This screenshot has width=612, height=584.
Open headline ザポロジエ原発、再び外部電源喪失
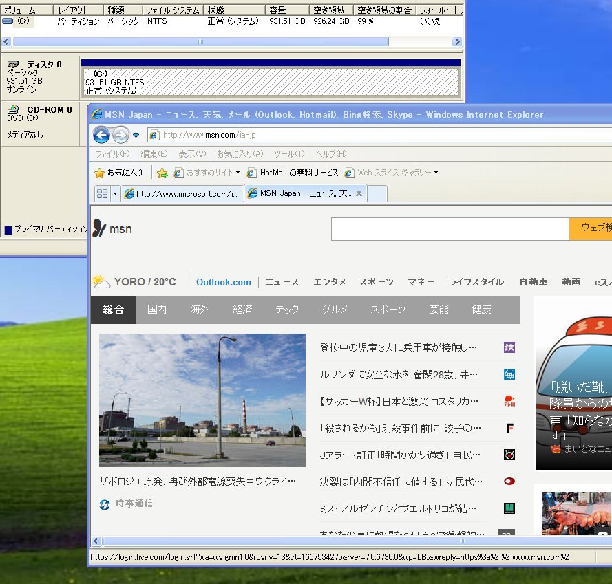198,482
